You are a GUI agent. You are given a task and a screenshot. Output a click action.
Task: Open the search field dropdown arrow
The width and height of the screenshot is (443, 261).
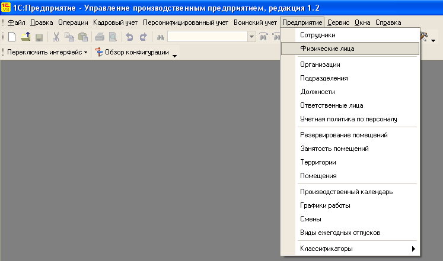[x=251, y=37]
